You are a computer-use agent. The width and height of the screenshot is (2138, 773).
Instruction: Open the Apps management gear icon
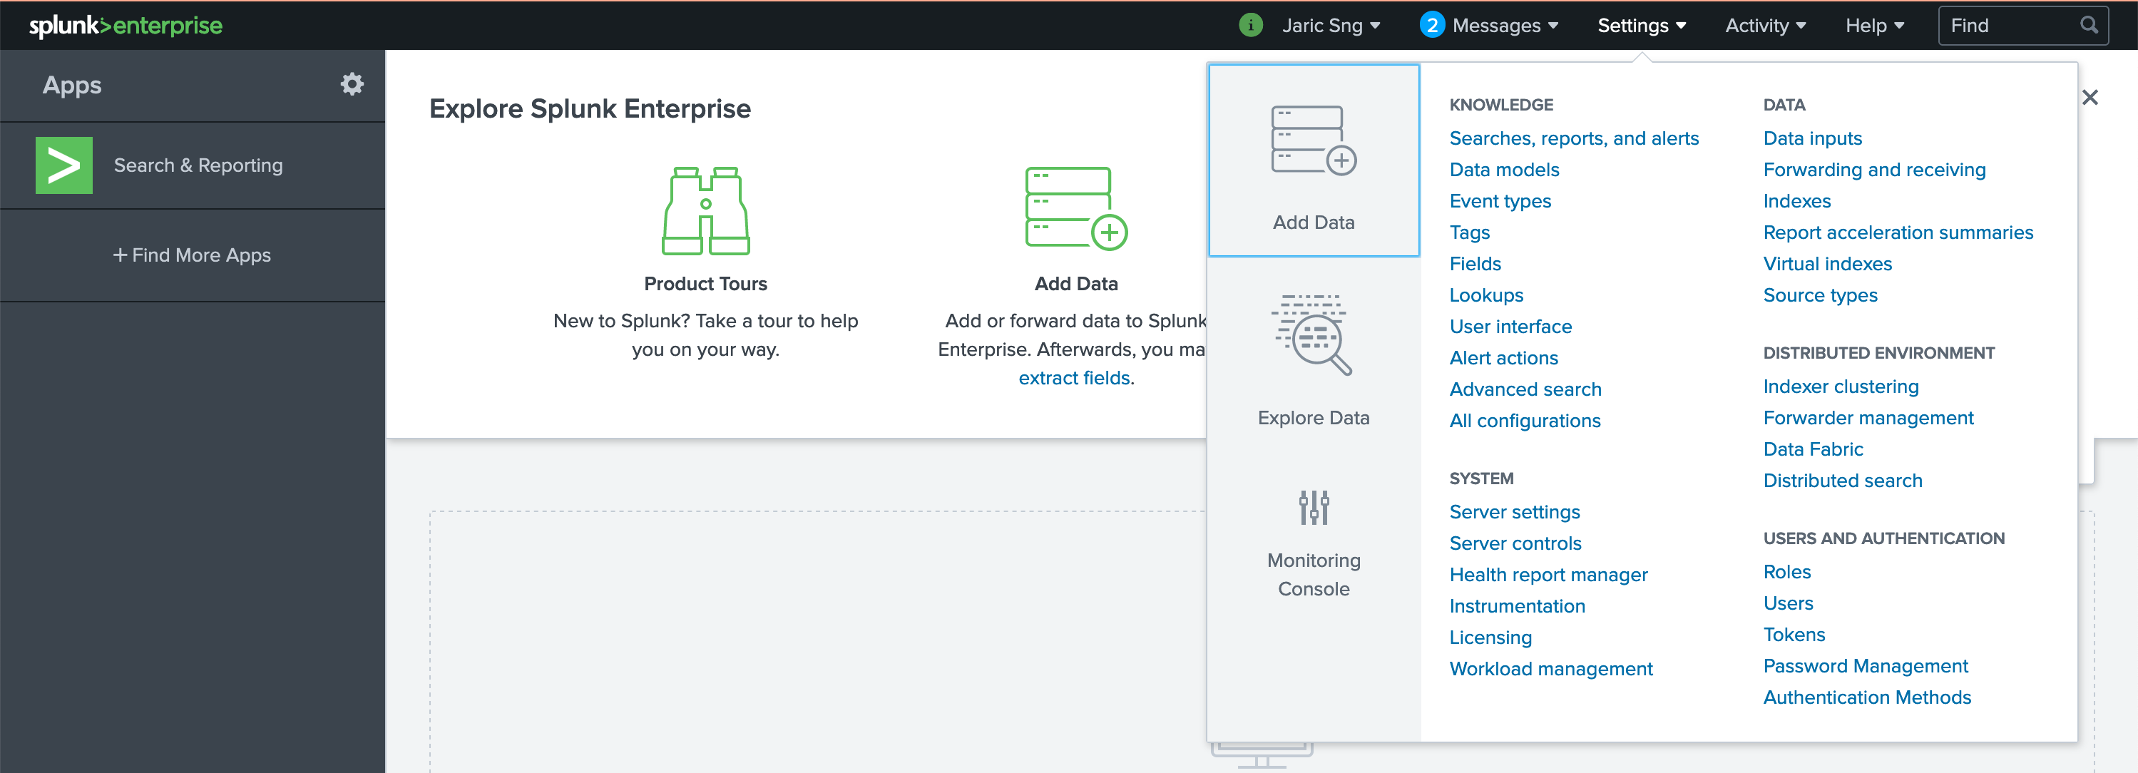pos(352,84)
